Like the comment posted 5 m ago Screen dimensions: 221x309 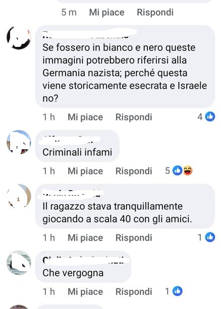coord(107,13)
